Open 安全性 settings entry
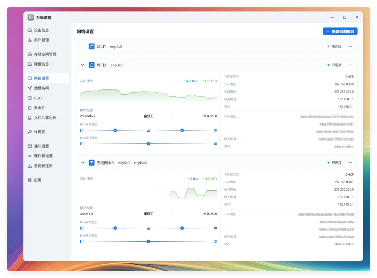Viewport: 377px width, 278px height. [47, 108]
